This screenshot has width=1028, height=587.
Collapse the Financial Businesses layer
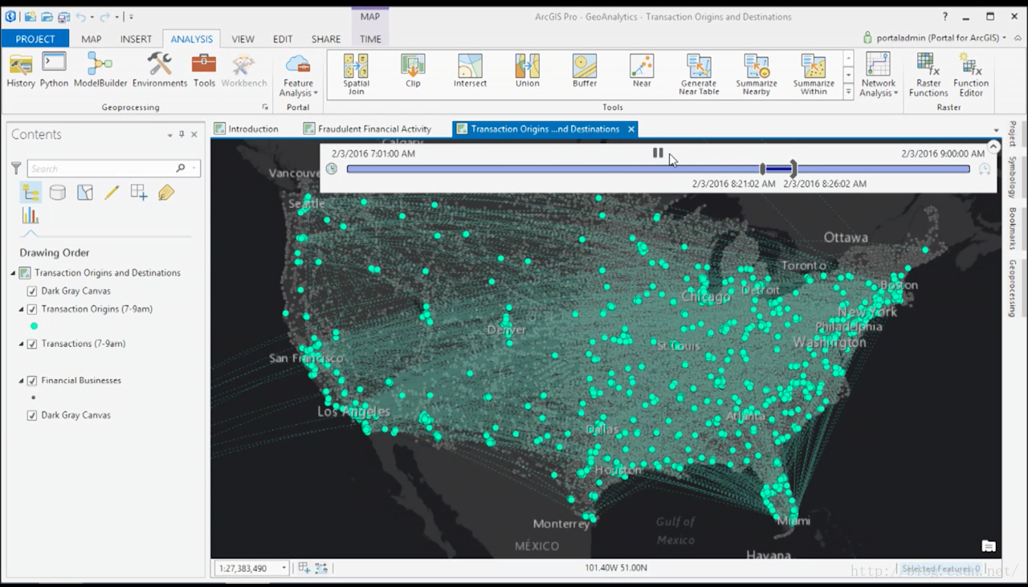point(22,381)
